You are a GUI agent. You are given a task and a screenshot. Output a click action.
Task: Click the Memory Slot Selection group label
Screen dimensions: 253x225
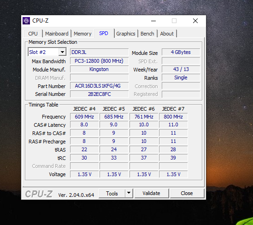click(53, 42)
